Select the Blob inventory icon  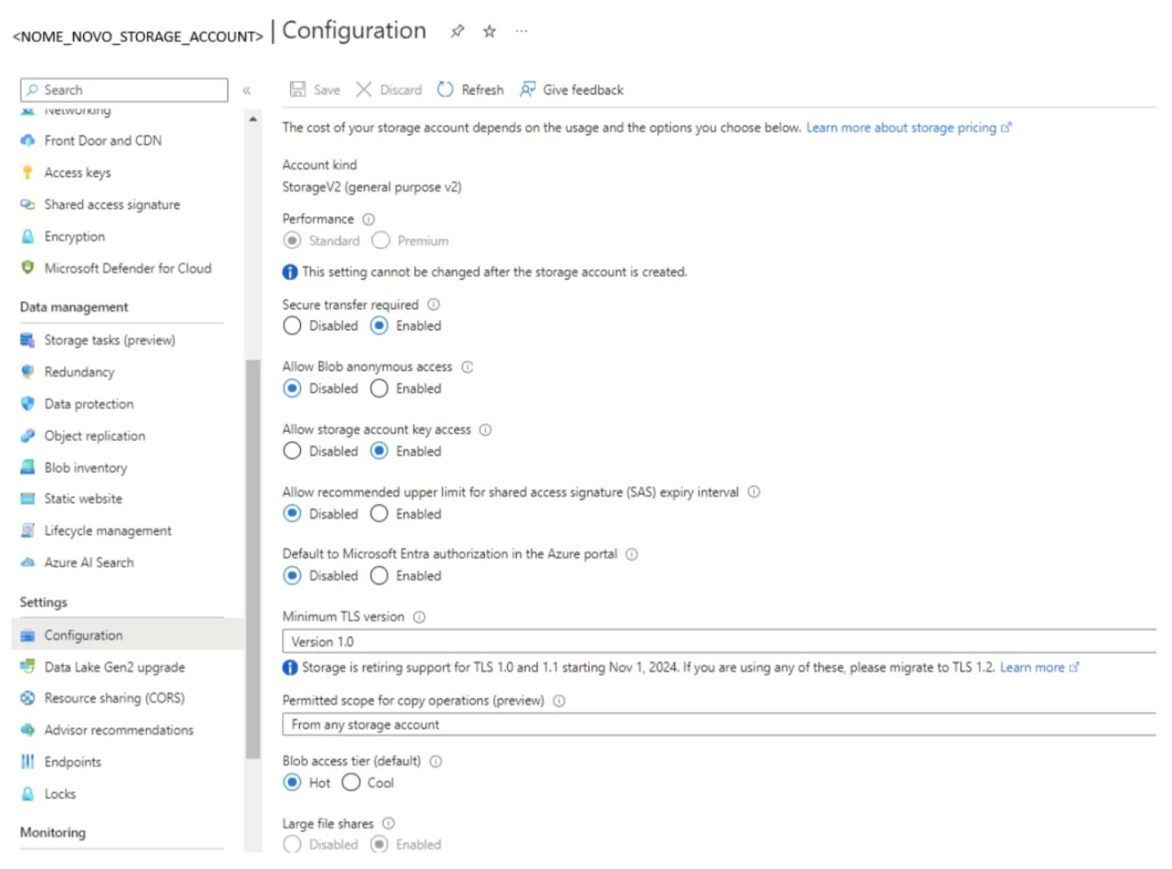[x=29, y=467]
